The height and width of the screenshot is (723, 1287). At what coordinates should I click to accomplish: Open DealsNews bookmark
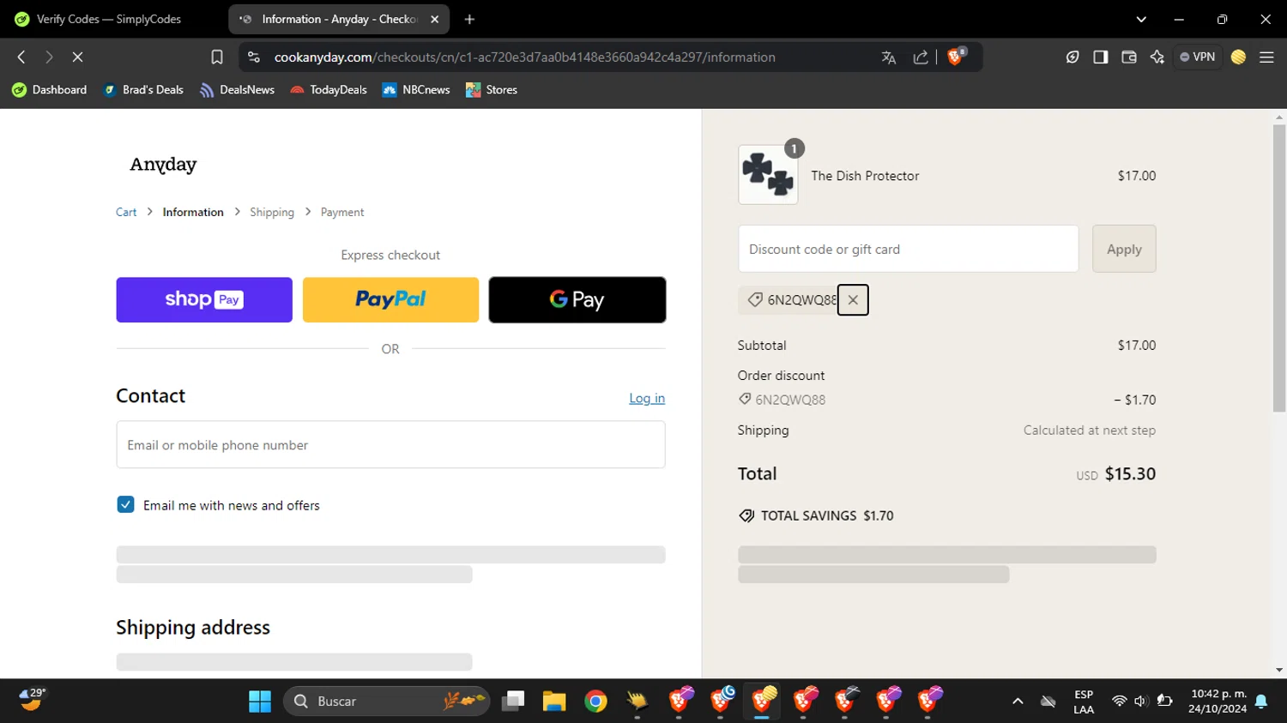(x=237, y=90)
